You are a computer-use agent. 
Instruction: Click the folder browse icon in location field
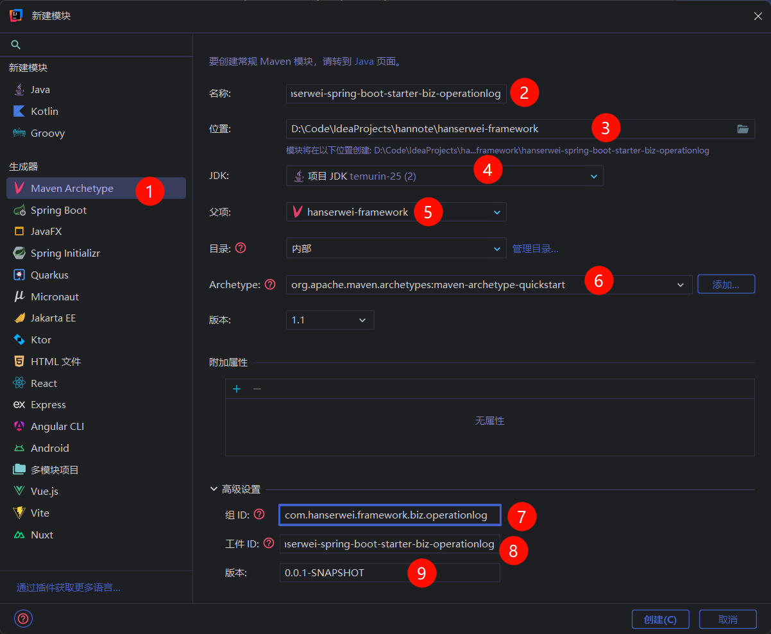coord(743,129)
